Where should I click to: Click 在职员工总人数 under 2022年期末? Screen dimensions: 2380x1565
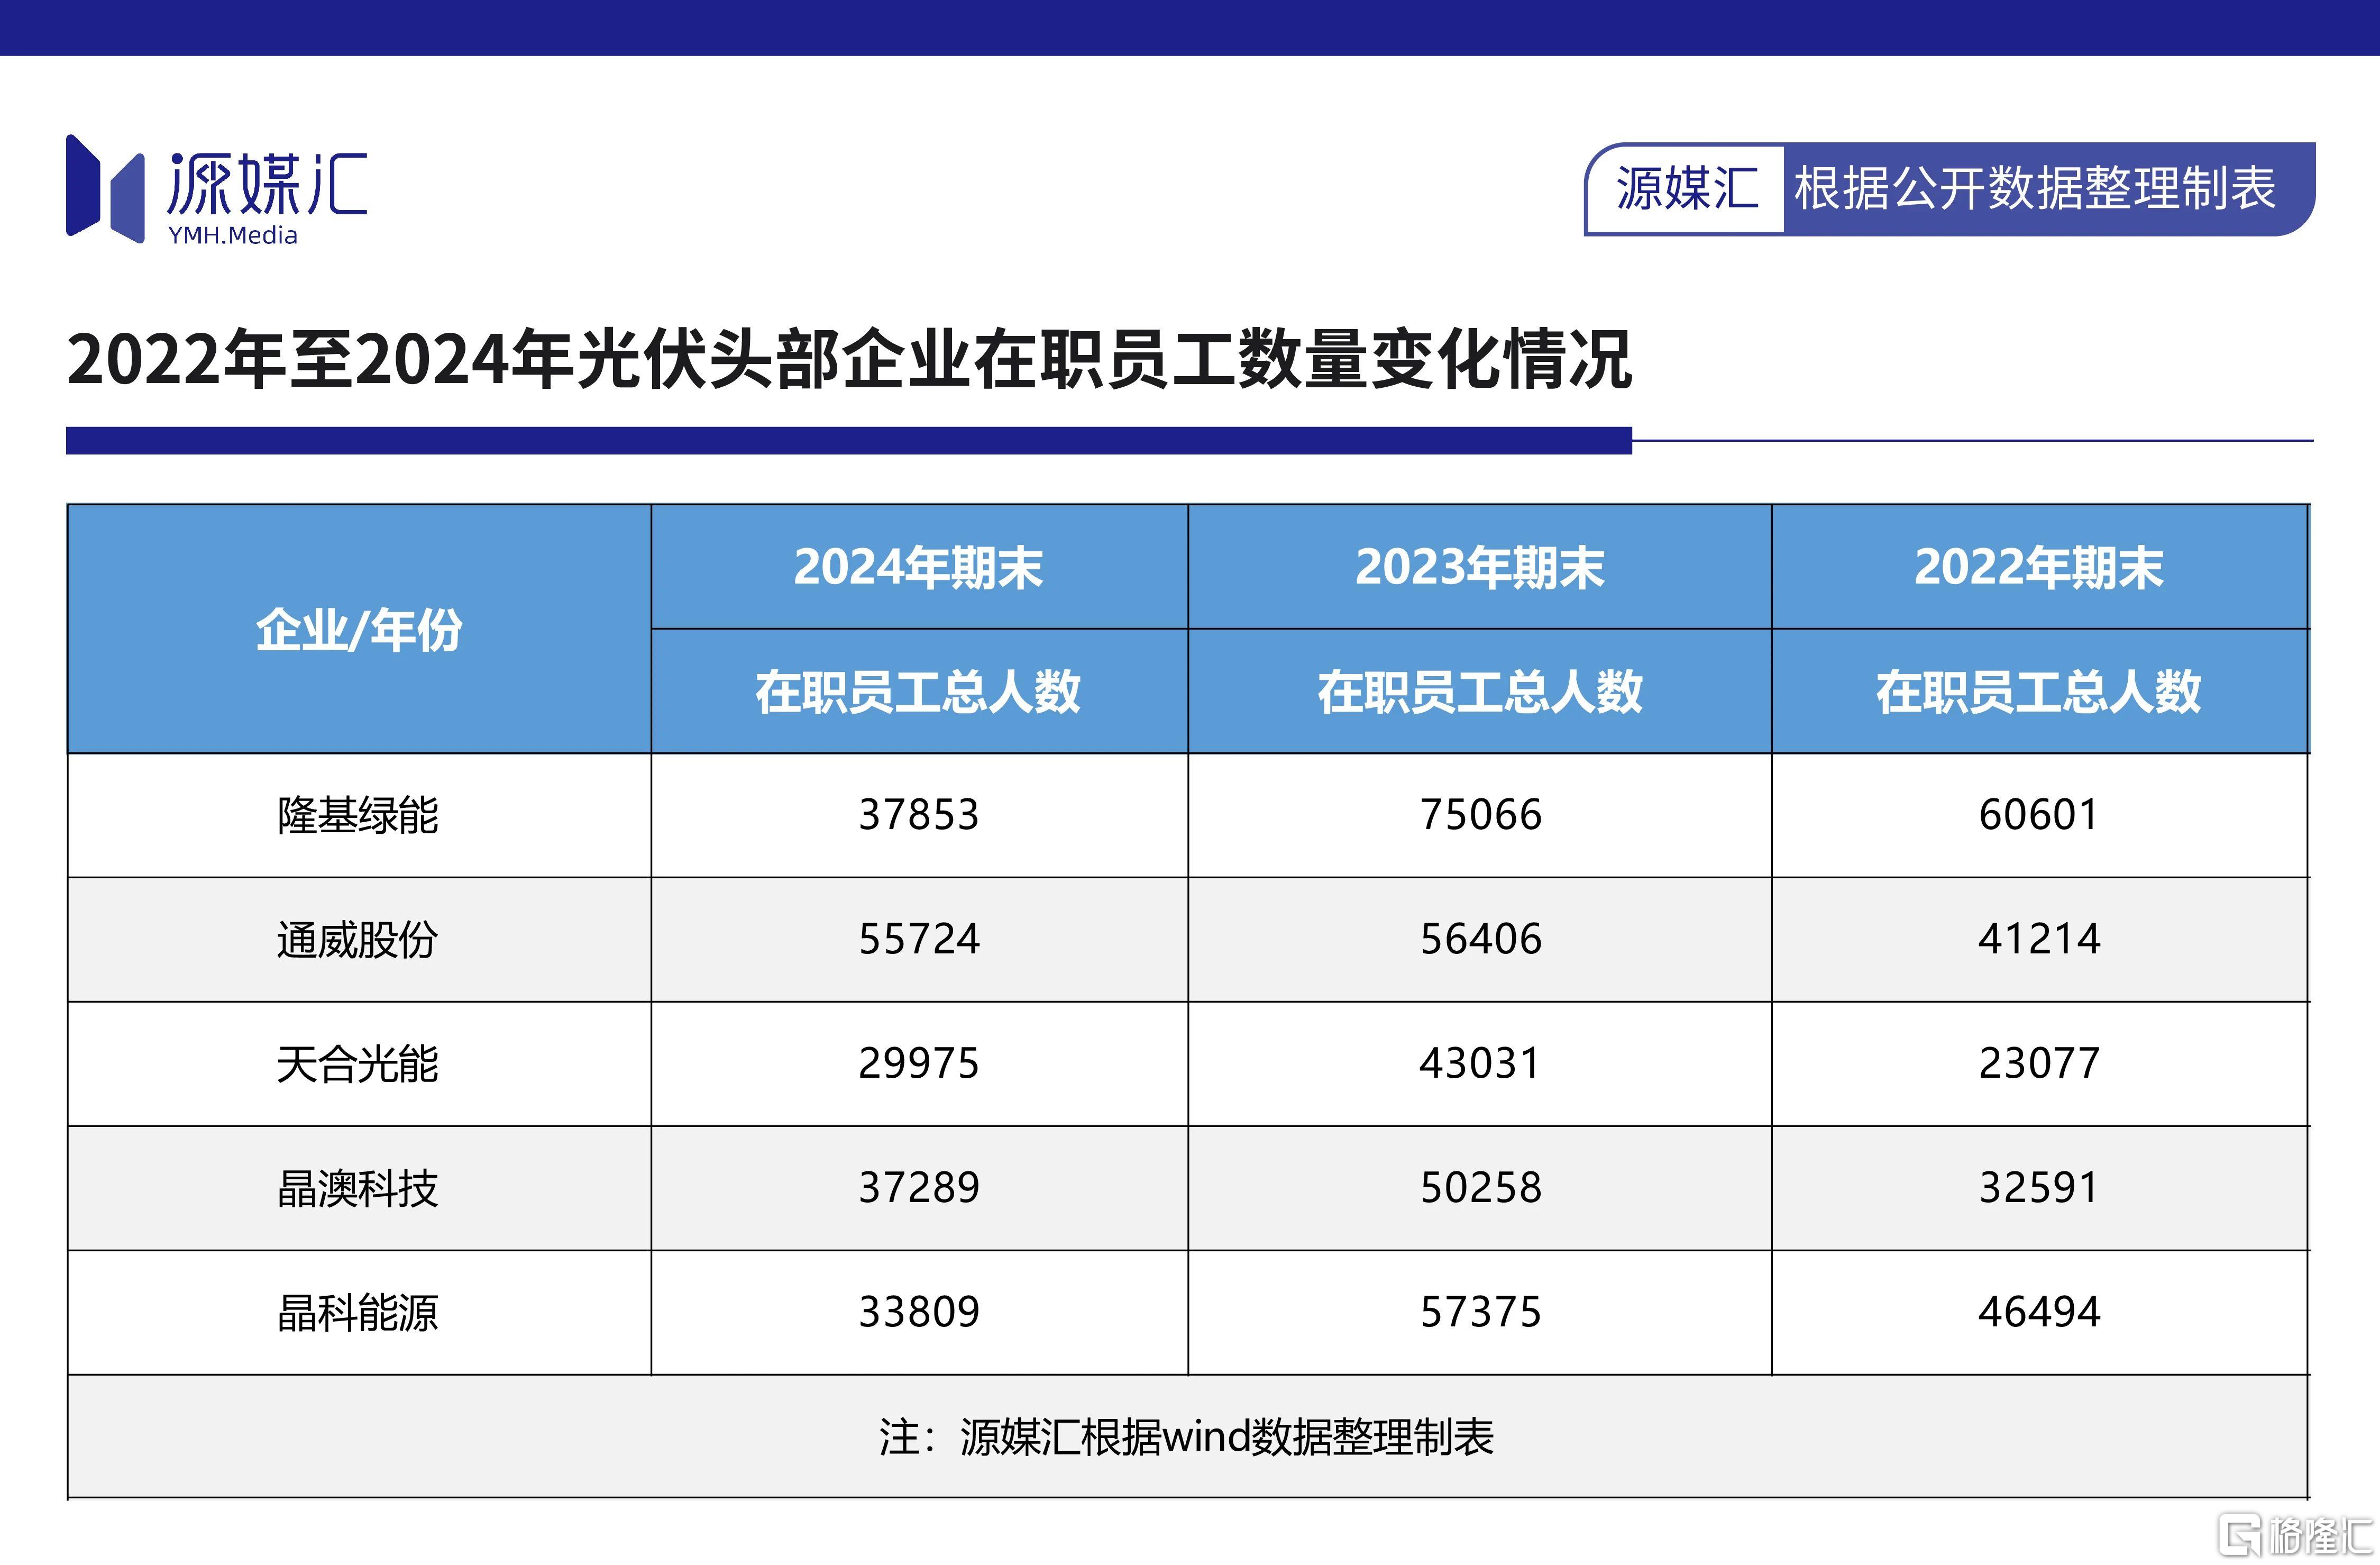point(2040,691)
